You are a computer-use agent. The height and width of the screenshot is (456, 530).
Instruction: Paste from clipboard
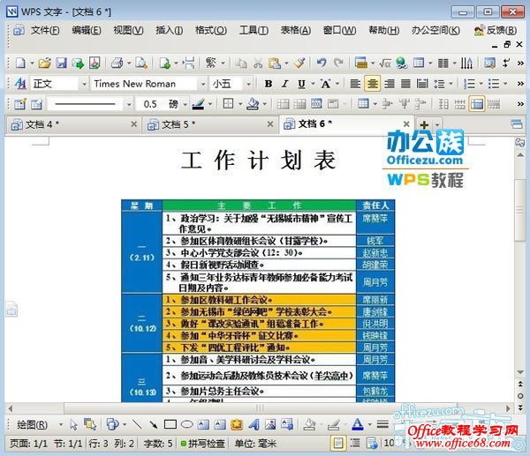[275, 64]
